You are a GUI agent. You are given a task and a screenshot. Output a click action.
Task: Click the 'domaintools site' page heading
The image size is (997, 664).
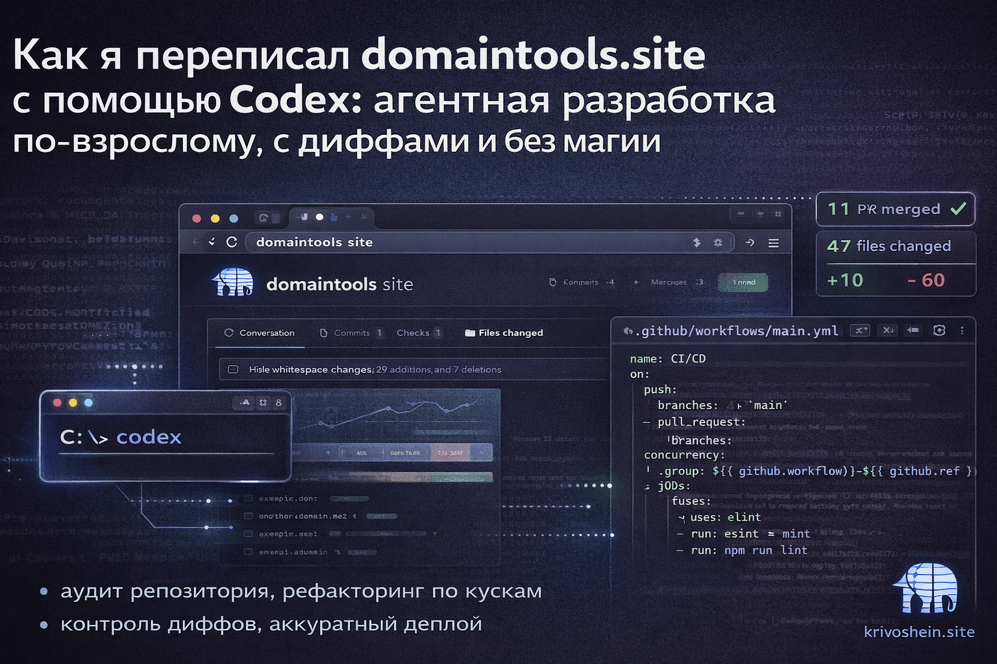tap(339, 284)
